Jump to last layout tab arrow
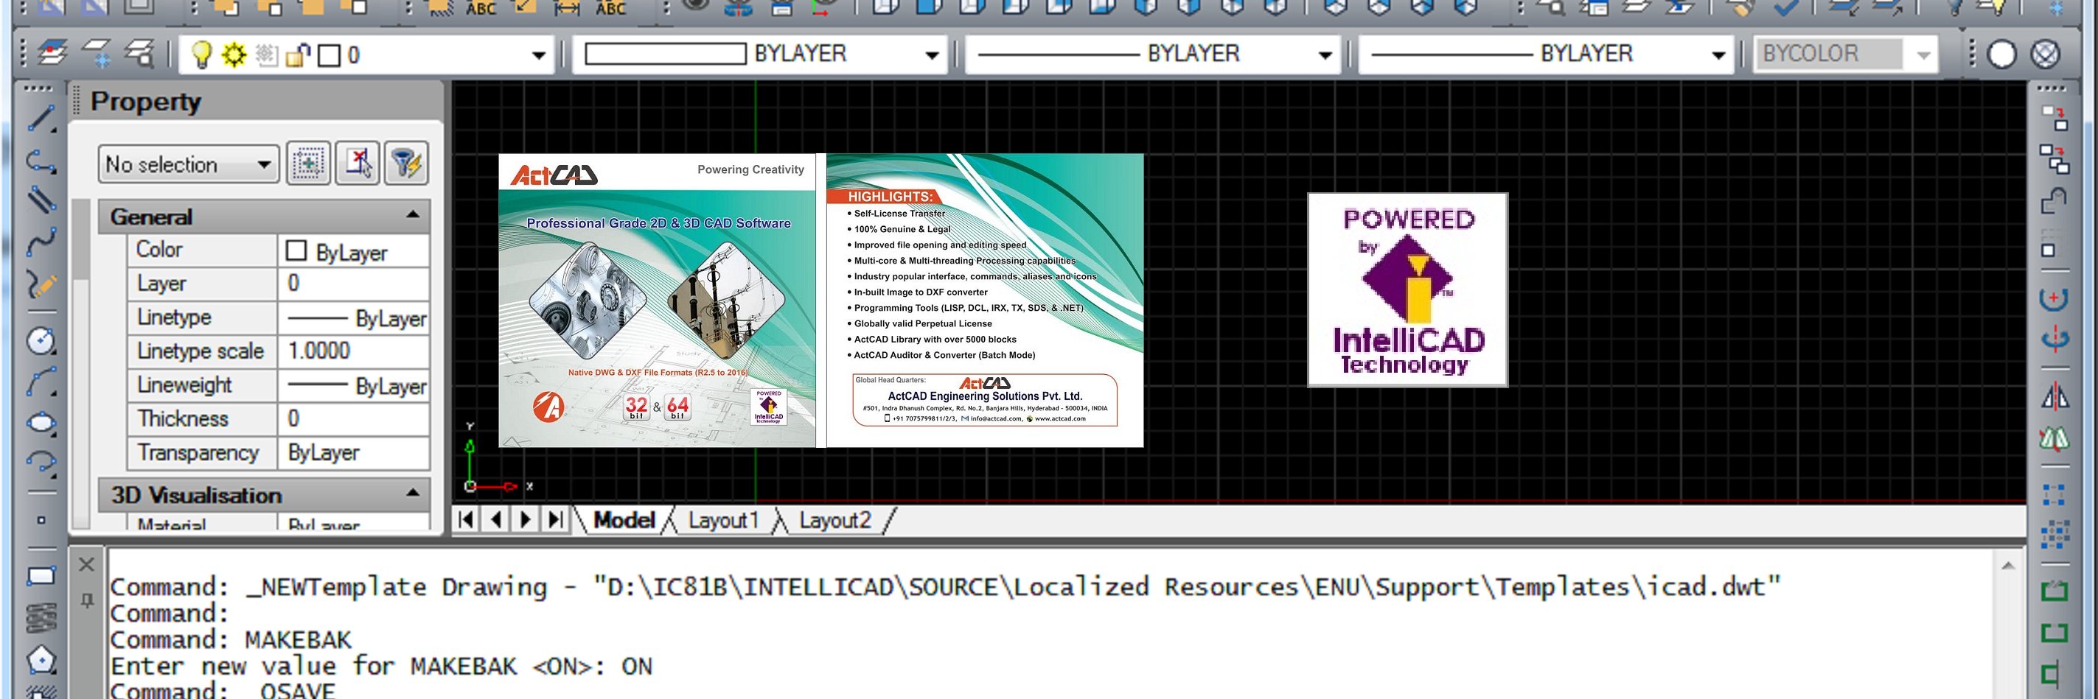The width and height of the screenshot is (2098, 699). pos(554,519)
